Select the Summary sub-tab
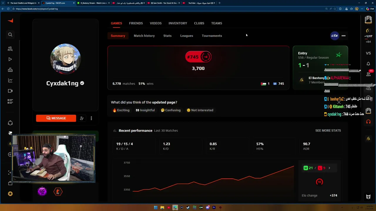The image size is (376, 211). (x=118, y=36)
